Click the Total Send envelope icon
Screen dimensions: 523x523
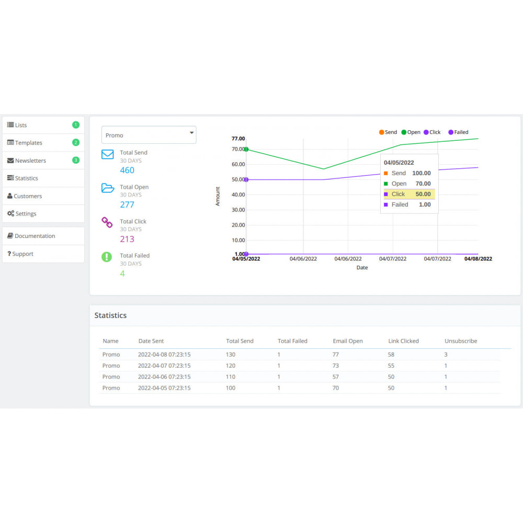[108, 154]
